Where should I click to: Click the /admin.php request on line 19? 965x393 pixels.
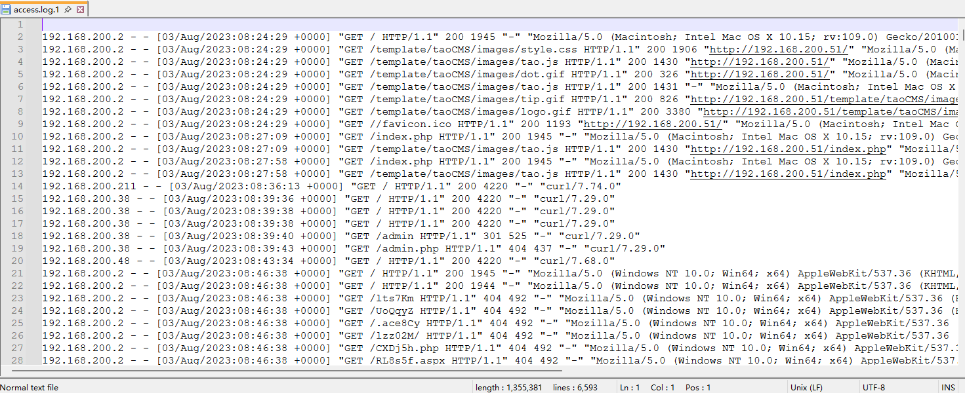[x=407, y=248]
